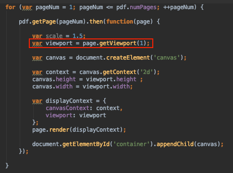
Task: Click the 'function' keyword before (page)
Action: pyautogui.click(x=120, y=22)
